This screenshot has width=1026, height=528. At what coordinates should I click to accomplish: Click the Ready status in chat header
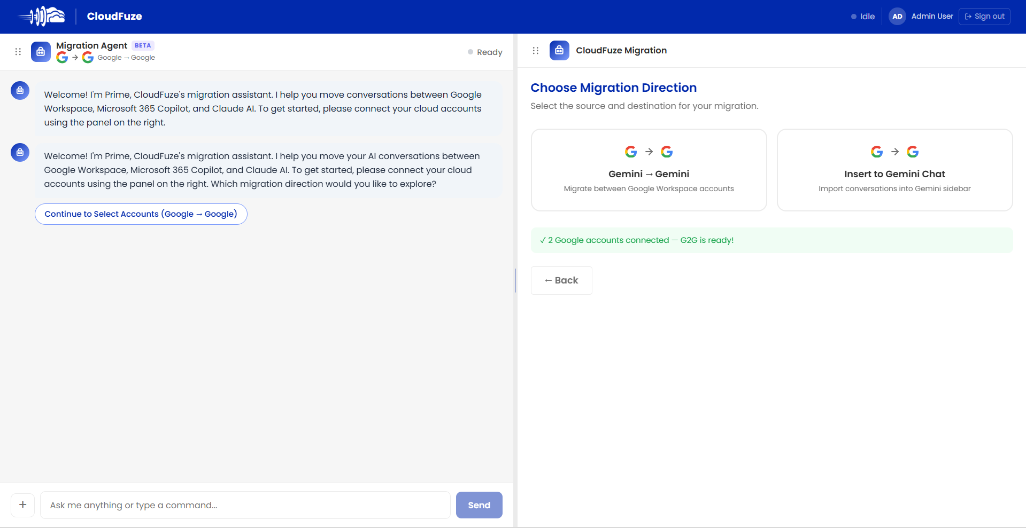click(485, 52)
